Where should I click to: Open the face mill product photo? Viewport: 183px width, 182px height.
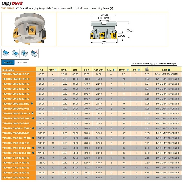pos(29,29)
